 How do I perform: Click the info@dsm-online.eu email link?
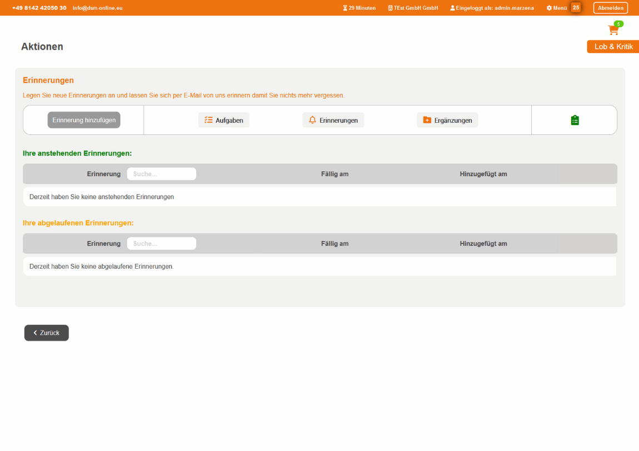97,8
